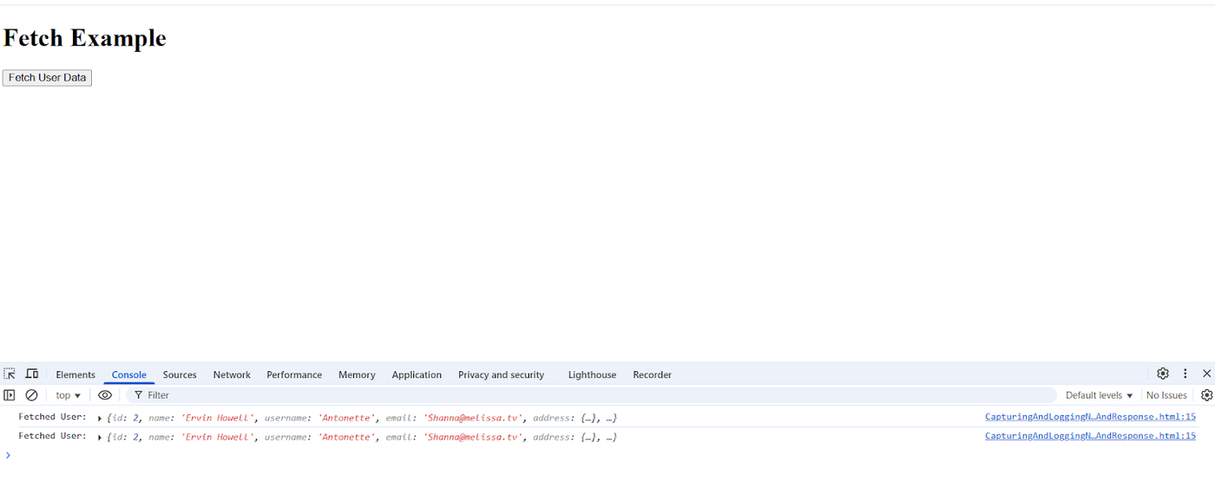The width and height of the screenshot is (1215, 495).
Task: Select the Console tab
Action: [128, 375]
